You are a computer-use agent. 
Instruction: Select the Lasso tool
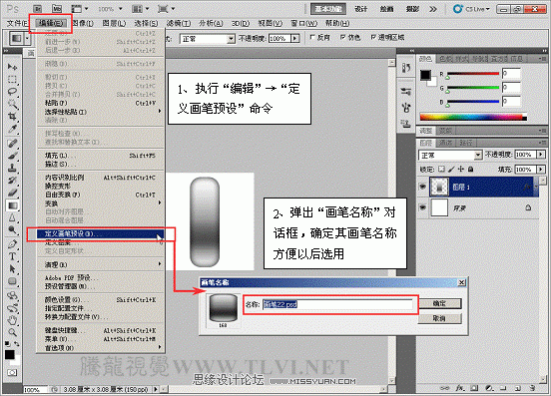pos(12,92)
